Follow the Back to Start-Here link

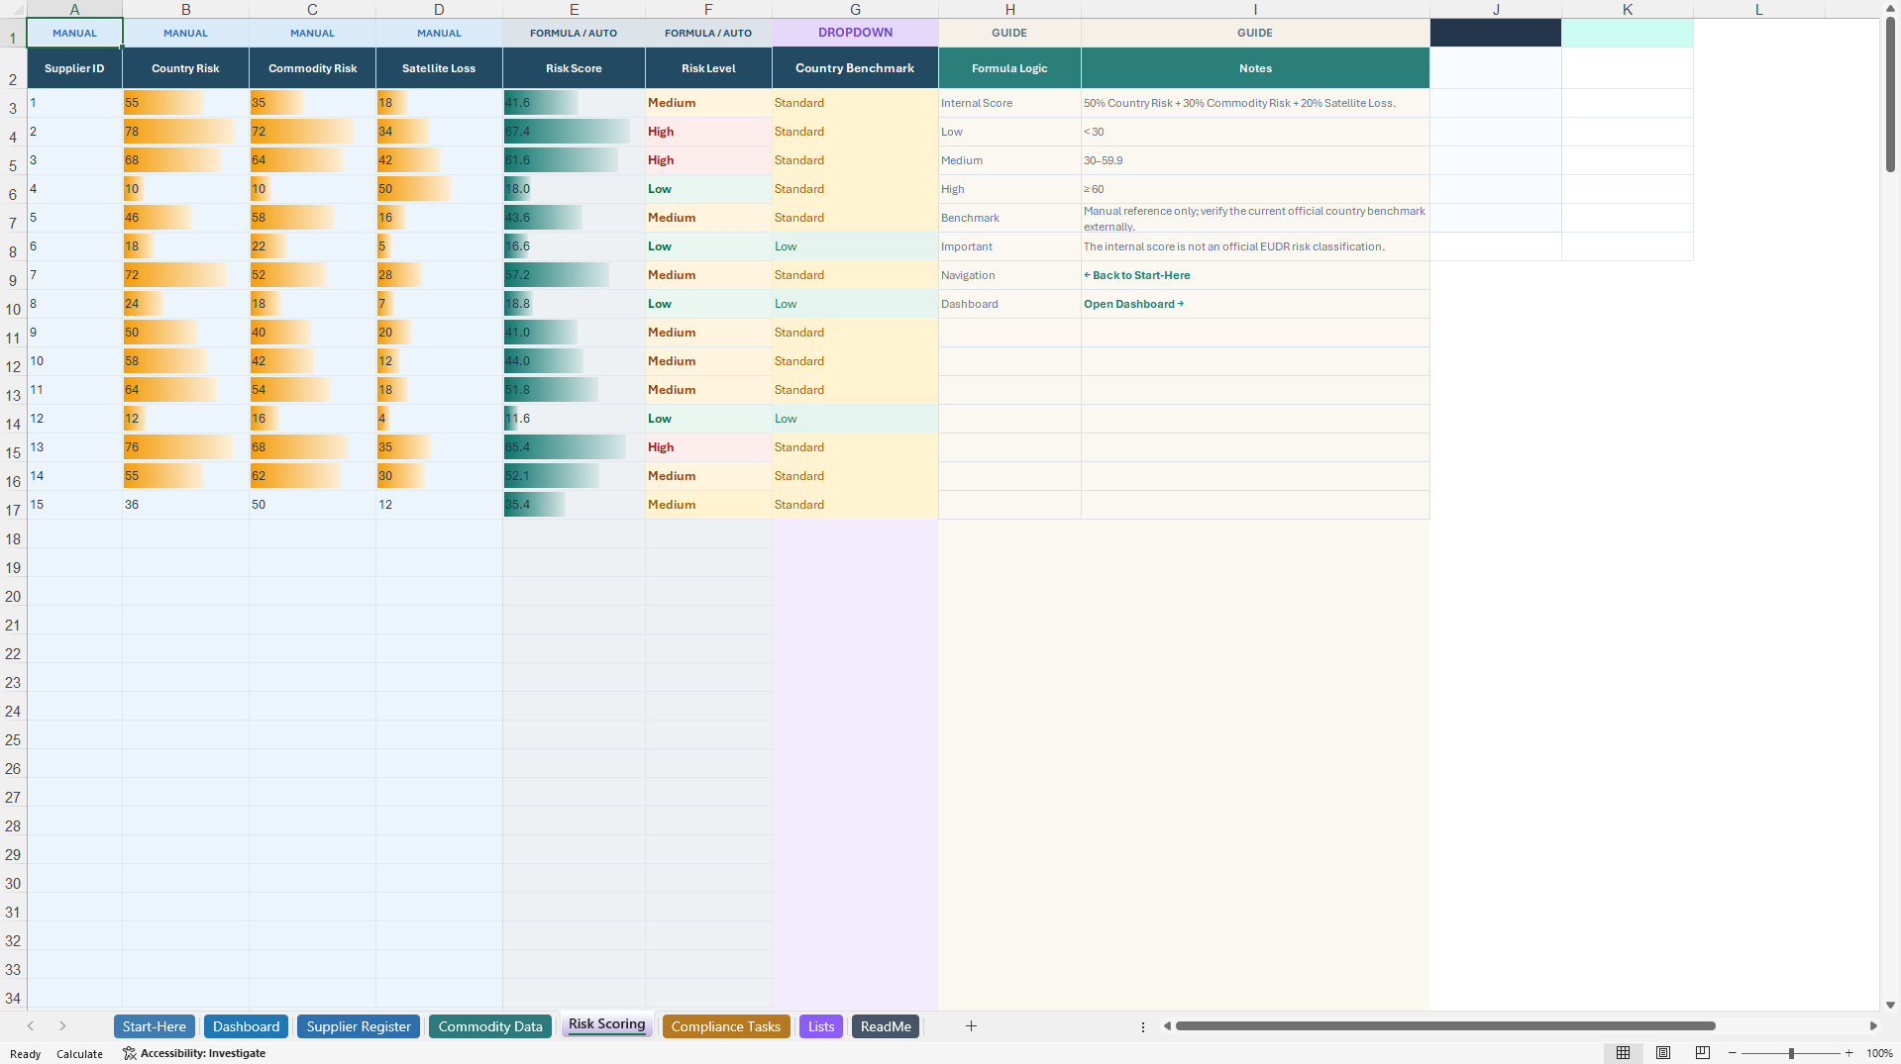(1137, 275)
